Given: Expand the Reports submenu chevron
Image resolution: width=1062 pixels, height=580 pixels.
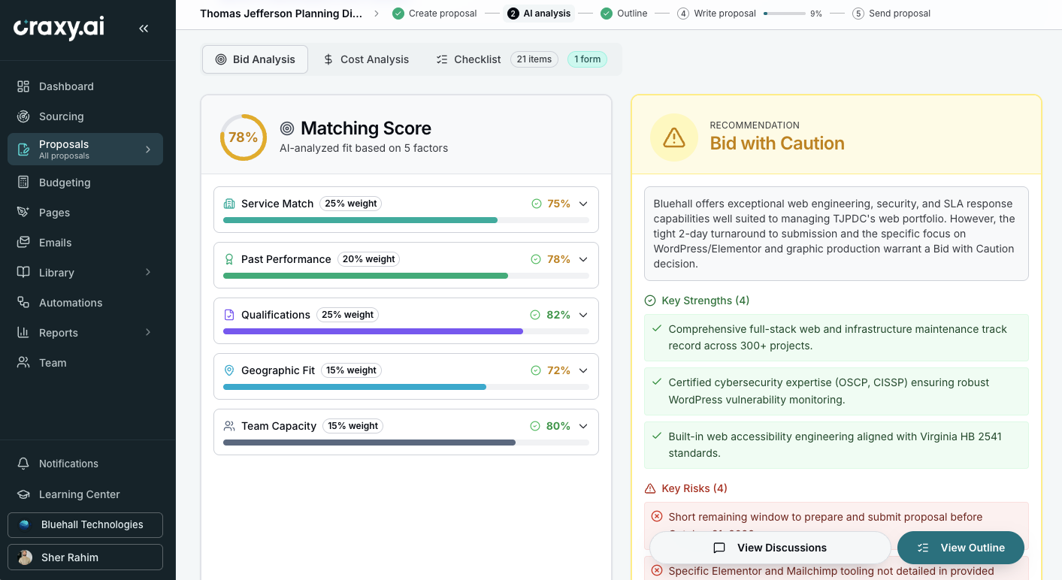Looking at the screenshot, I should [148, 332].
